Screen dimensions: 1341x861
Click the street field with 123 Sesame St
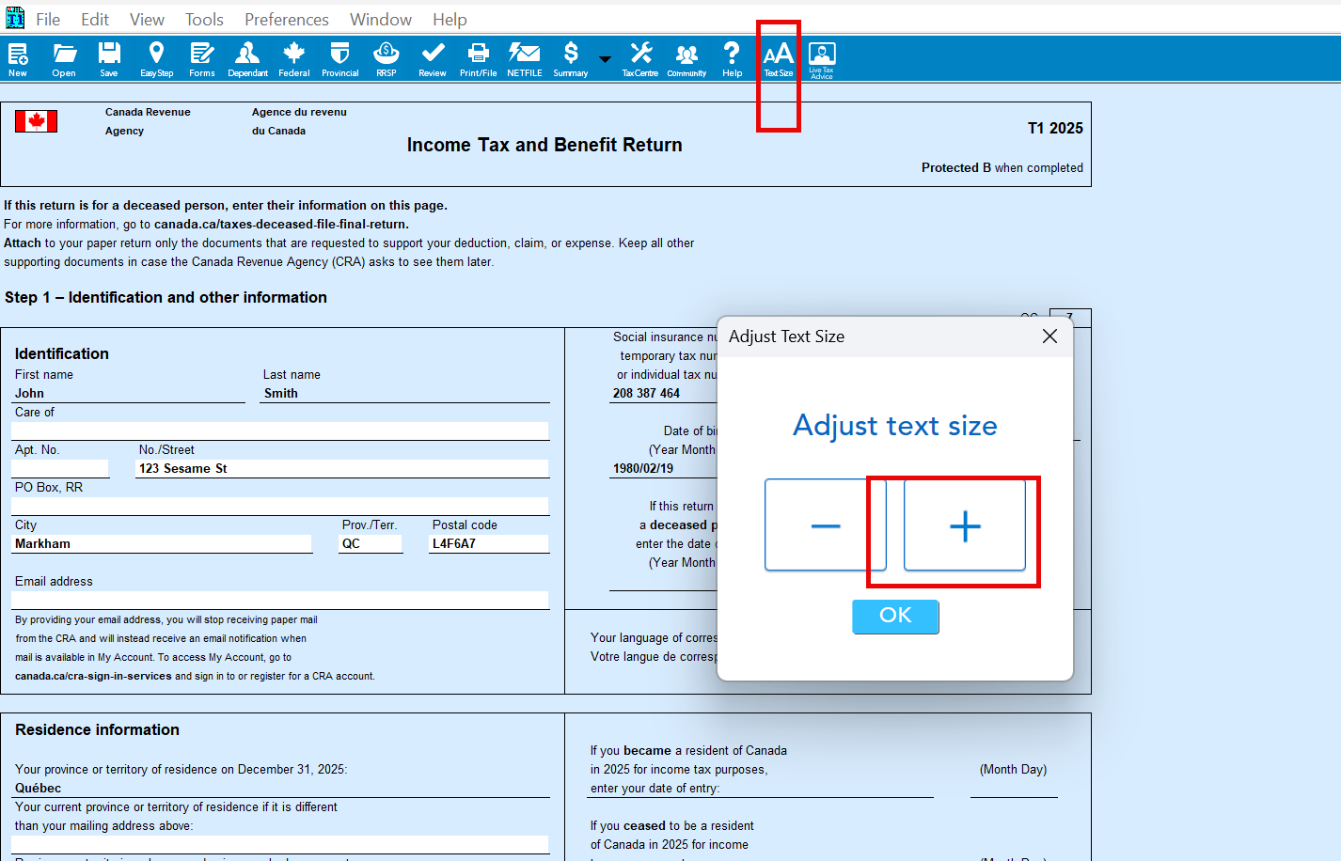[x=342, y=469]
